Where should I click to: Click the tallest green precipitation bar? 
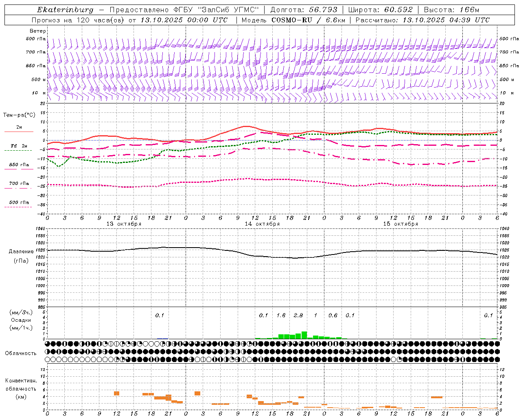[304, 335]
